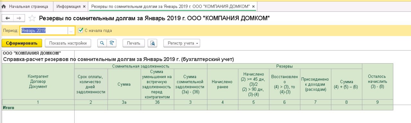
Task: Select column number cell 9
Action: (378, 102)
